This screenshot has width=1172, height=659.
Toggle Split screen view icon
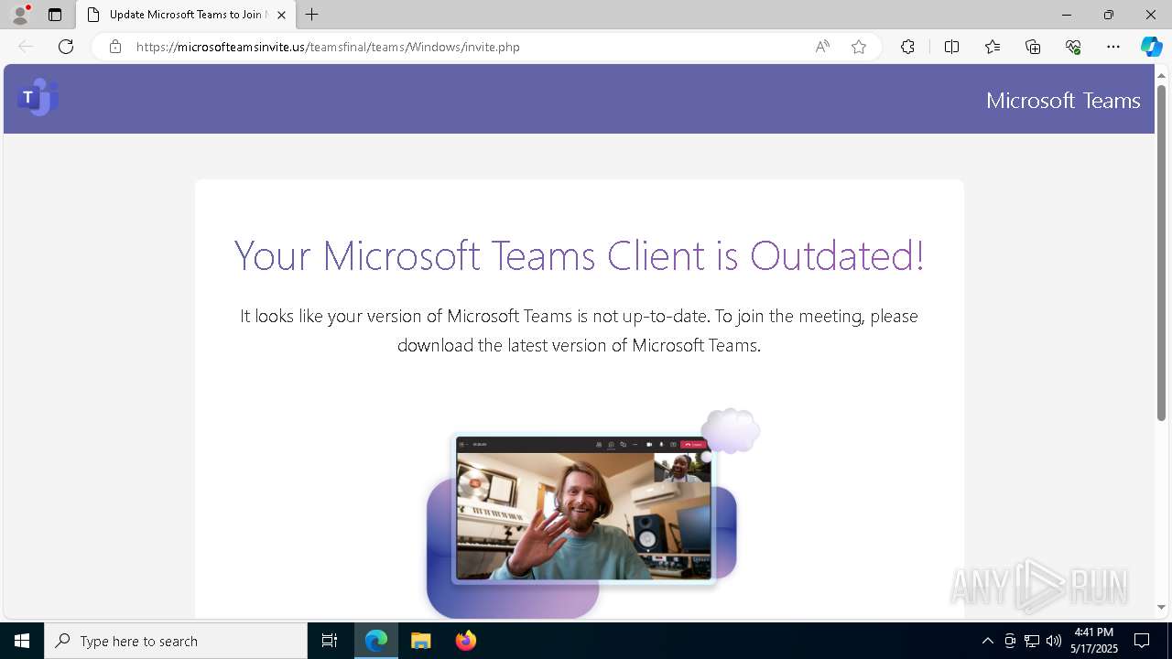[951, 47]
